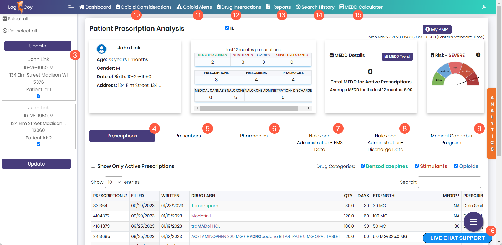Click the LogCoy logo
The width and height of the screenshot is (502, 245).
point(20,7)
